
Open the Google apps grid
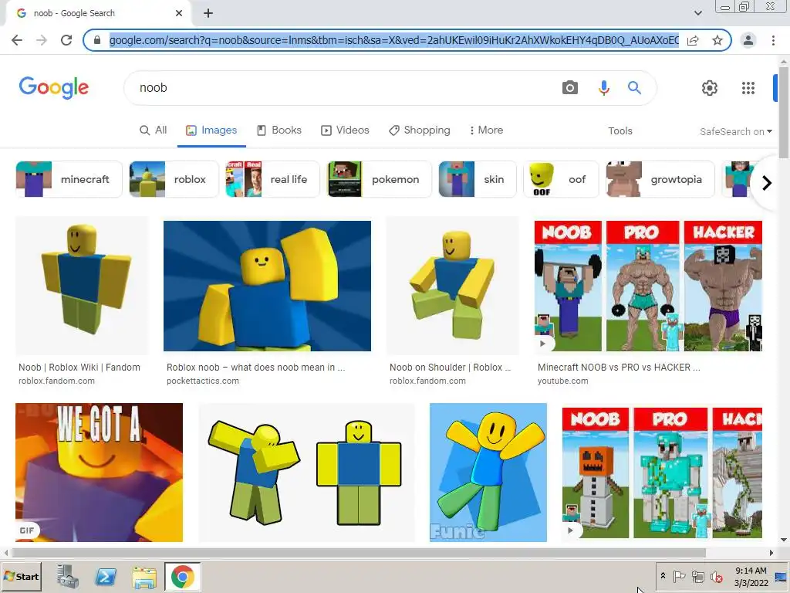[748, 88]
